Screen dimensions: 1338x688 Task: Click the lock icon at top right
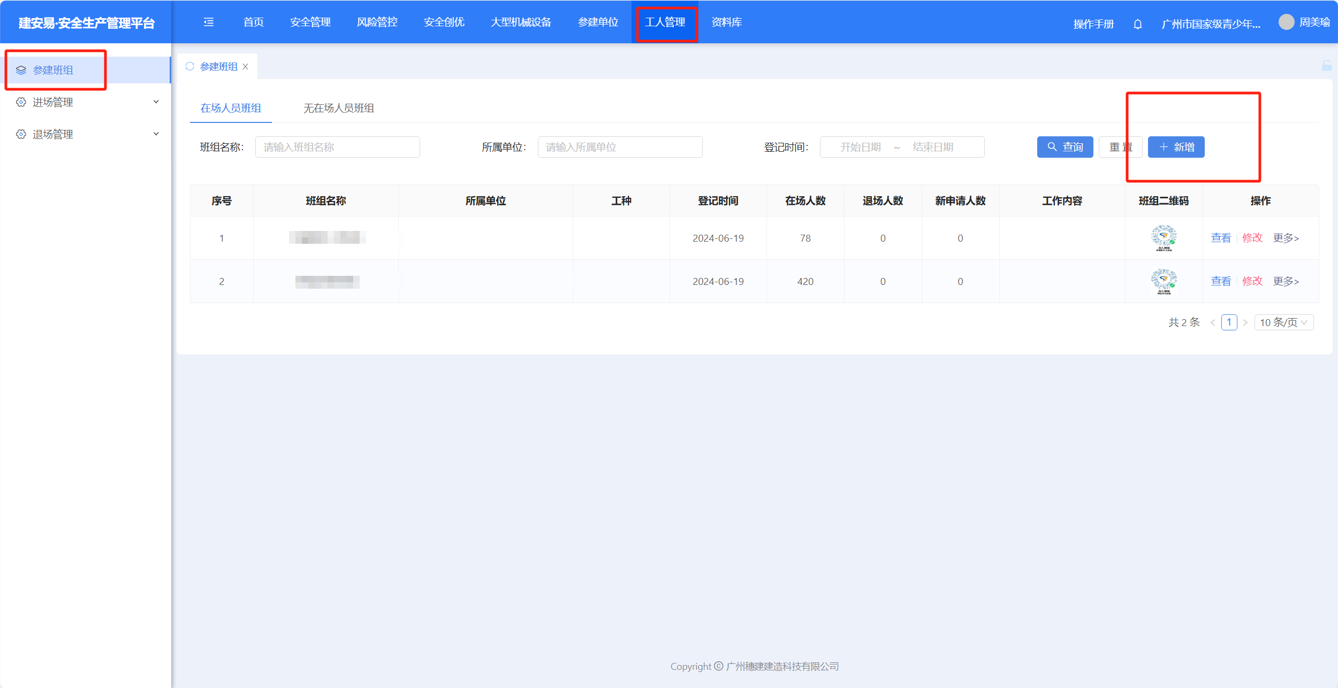tap(1326, 66)
